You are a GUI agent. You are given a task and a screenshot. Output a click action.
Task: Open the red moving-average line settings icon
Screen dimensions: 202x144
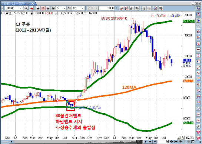click(x=122, y=8)
